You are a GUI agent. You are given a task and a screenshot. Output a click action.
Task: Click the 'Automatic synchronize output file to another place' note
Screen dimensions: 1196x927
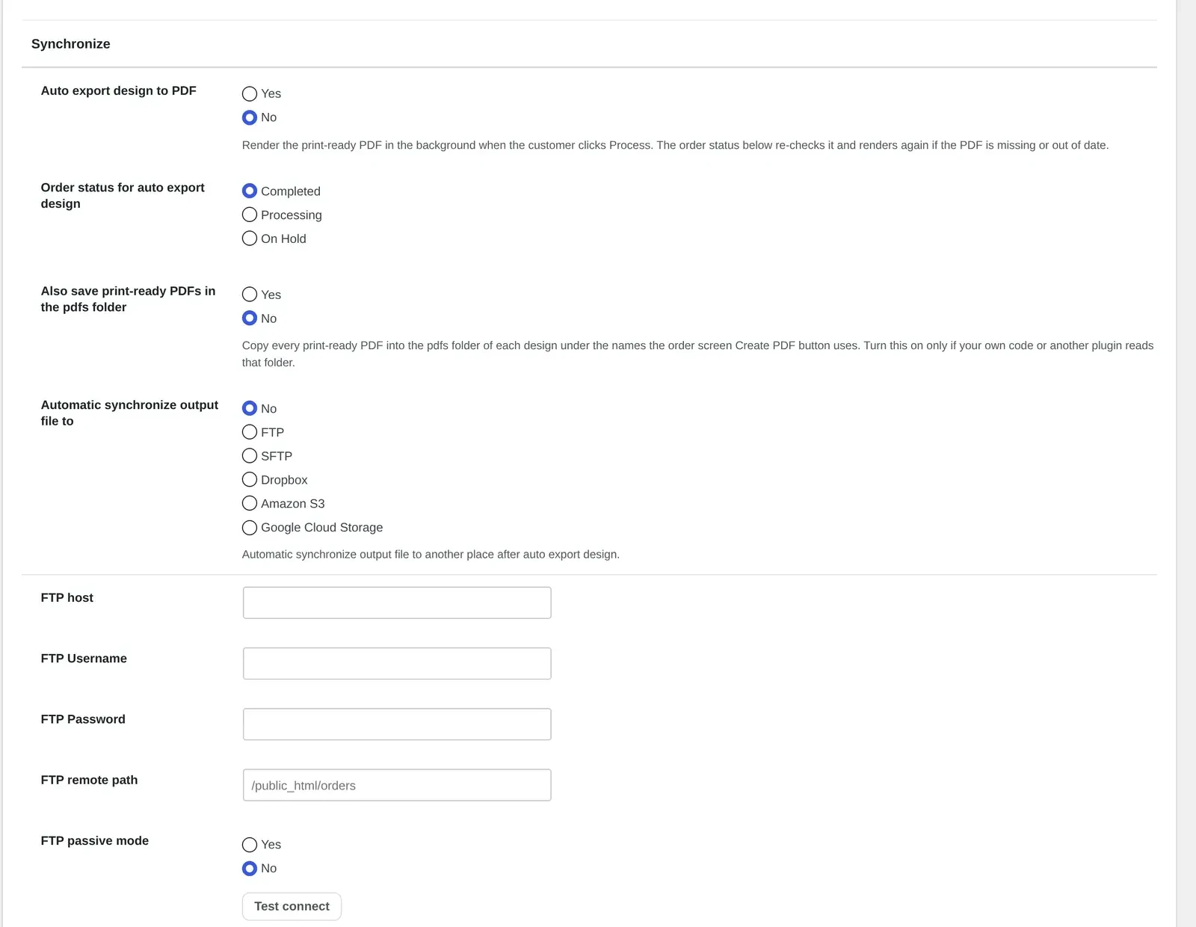click(x=431, y=555)
